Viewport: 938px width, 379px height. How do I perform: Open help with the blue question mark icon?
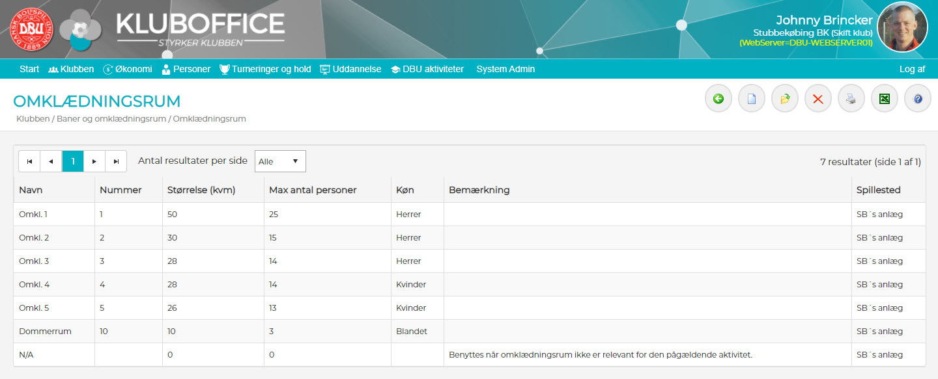click(x=918, y=99)
